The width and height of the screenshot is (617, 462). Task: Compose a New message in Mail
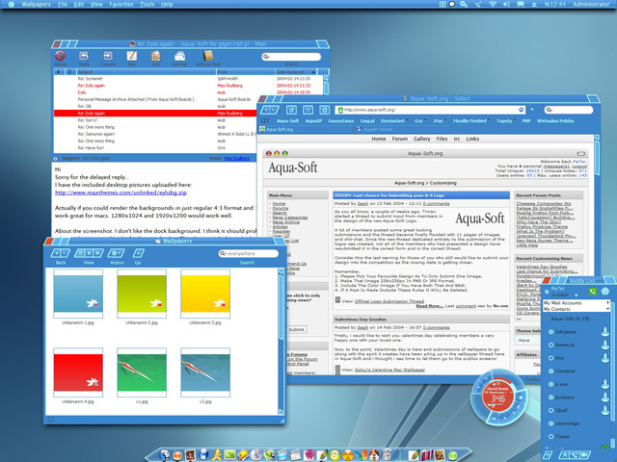coord(132,56)
